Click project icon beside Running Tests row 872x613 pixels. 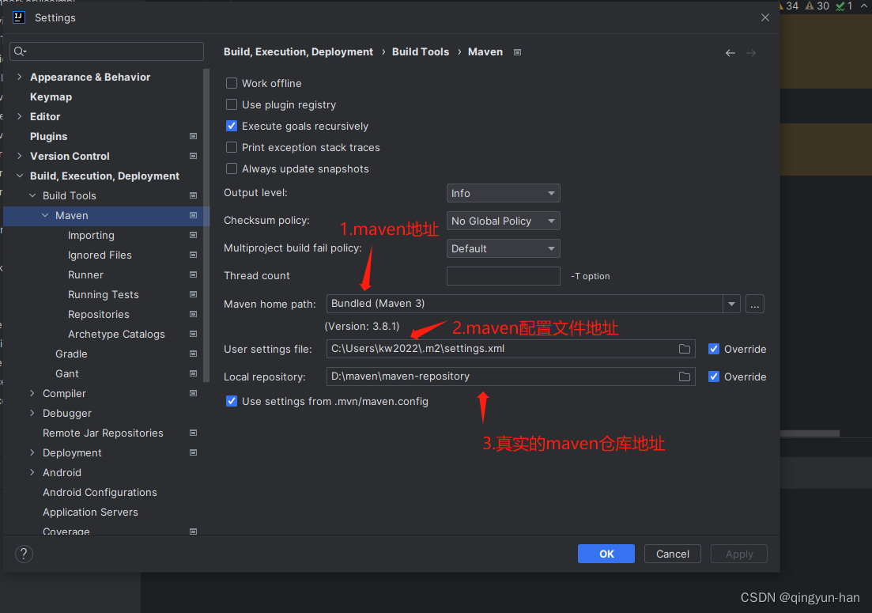point(193,294)
